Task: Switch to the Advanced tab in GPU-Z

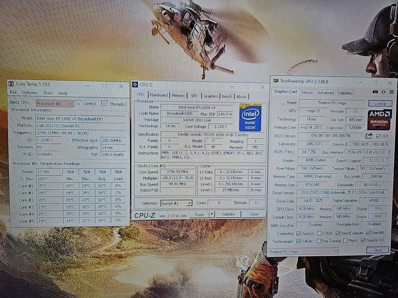Action: pyautogui.click(x=325, y=93)
